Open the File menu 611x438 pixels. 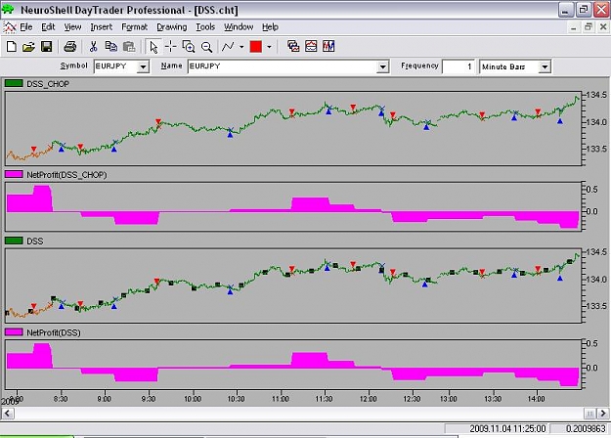pos(26,27)
